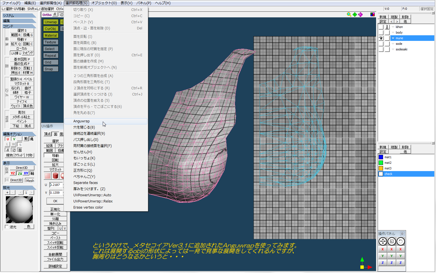Image resolution: width=436 pixels, height=273 pixels.
Task: Click the blue mat1 color swatch
Action: click(381, 157)
